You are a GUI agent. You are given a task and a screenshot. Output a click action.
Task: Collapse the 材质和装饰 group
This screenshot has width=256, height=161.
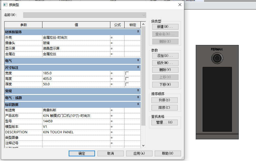138,31
